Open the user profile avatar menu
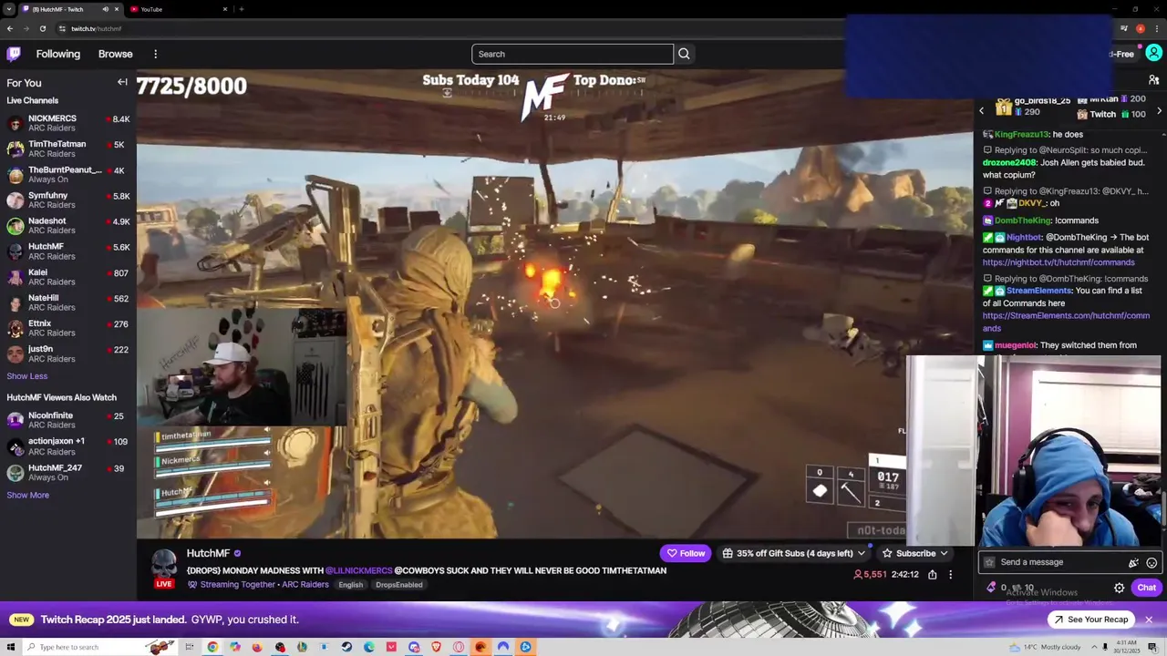The height and width of the screenshot is (656, 1167). (x=1153, y=54)
